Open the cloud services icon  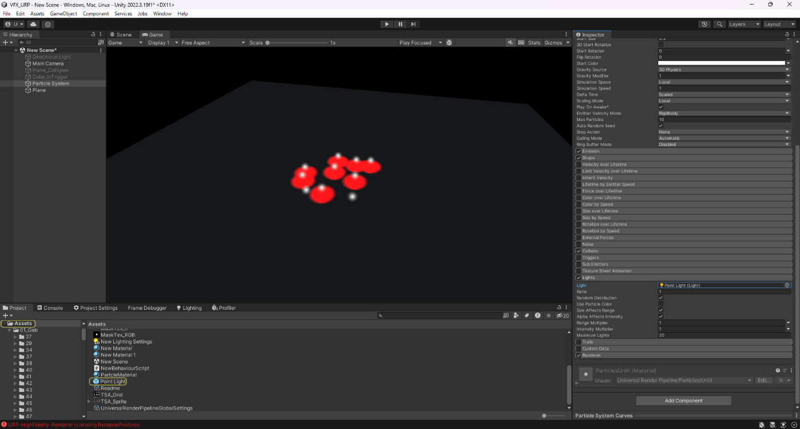(x=33, y=24)
